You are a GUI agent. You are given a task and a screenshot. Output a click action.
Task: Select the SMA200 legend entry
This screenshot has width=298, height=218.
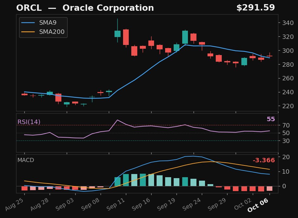43,32
